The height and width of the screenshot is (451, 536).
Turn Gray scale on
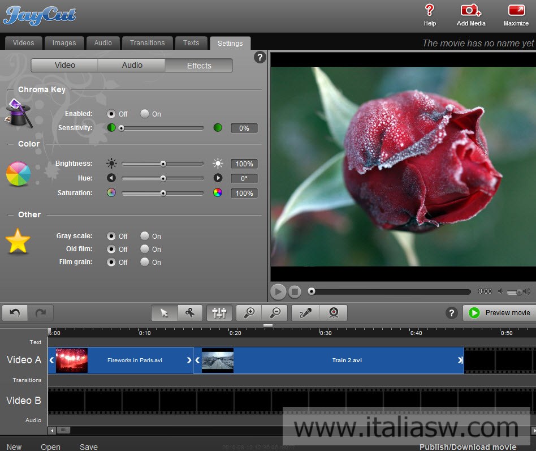pos(145,236)
